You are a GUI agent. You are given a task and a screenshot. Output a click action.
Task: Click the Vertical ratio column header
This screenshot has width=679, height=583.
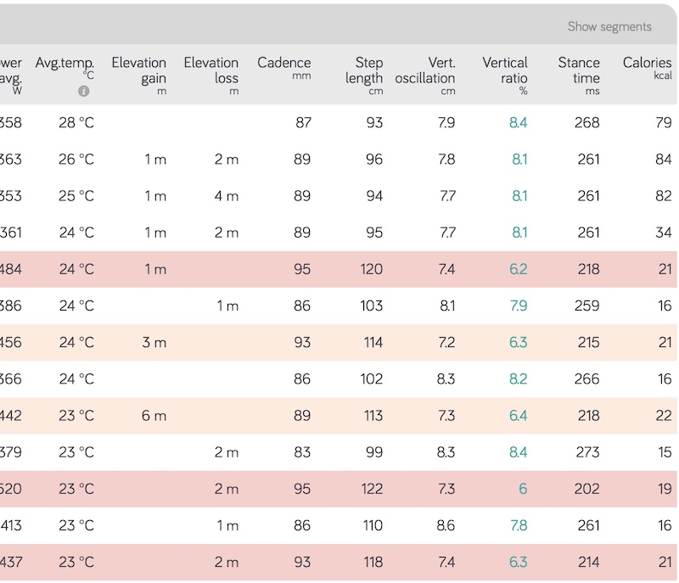tap(505, 70)
